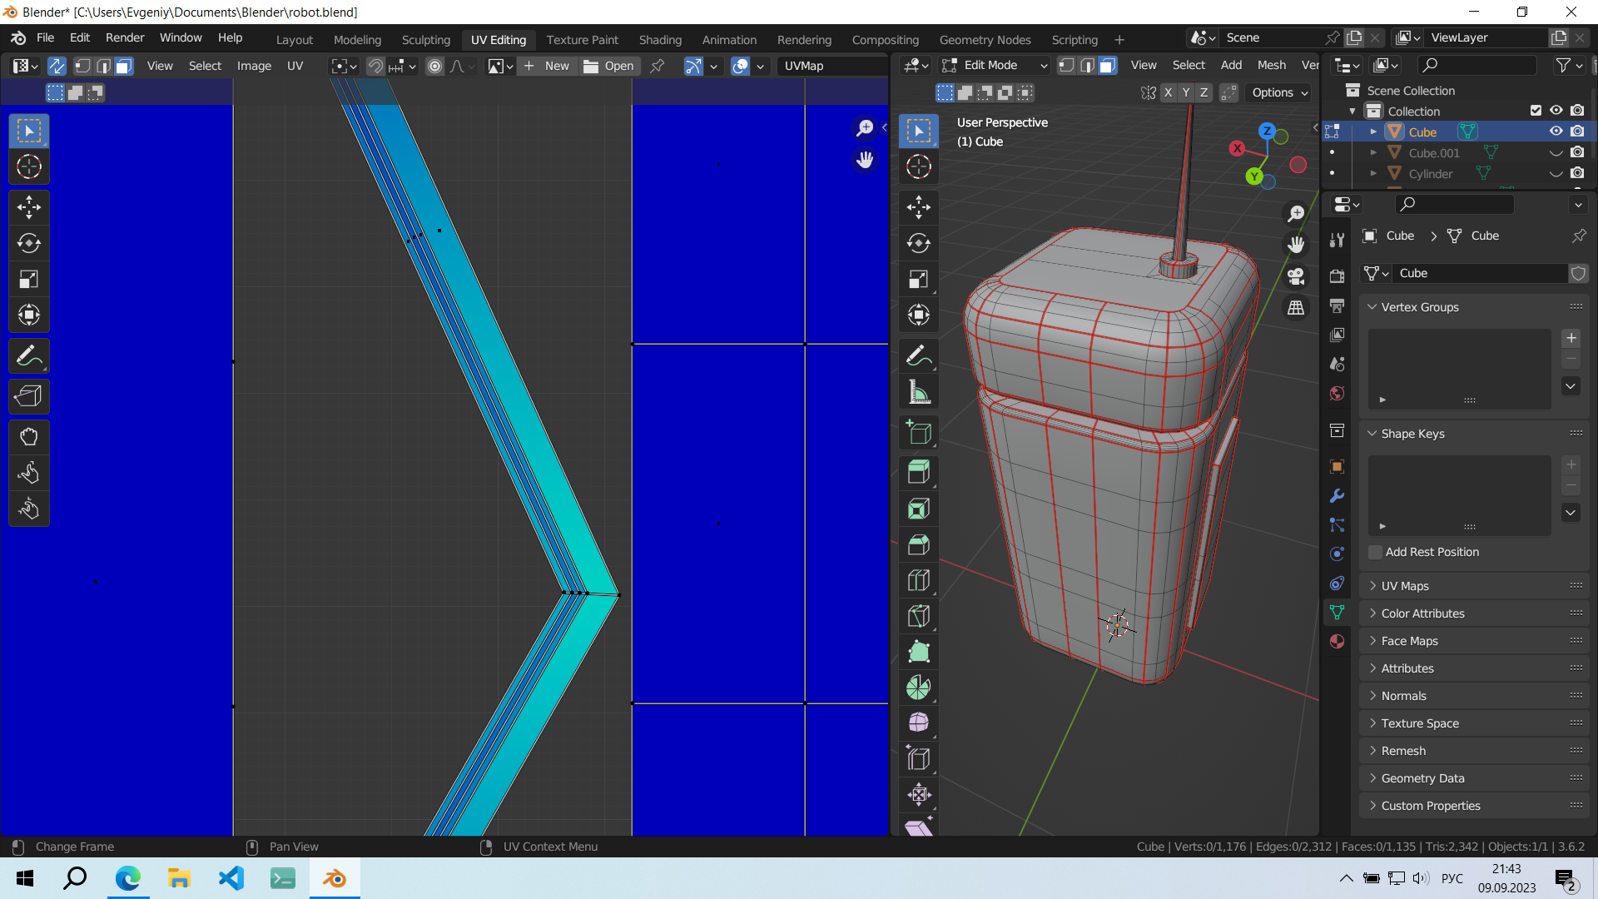Click the Measure tool in 3D viewport

(x=919, y=392)
